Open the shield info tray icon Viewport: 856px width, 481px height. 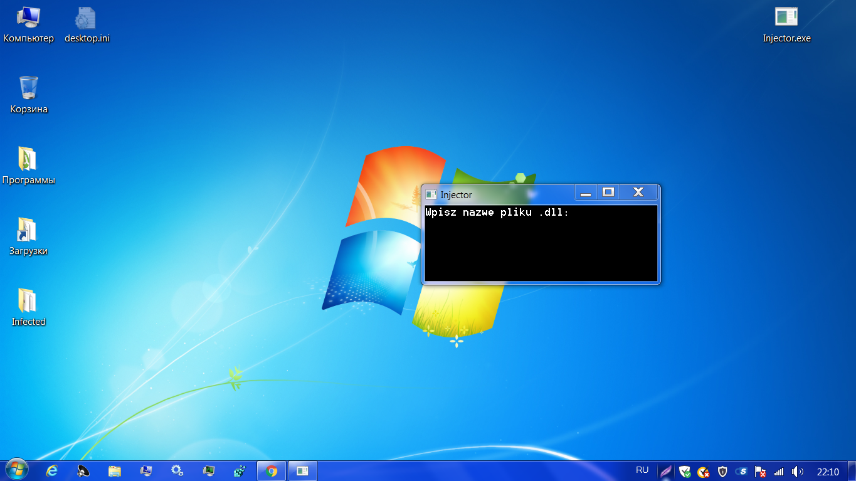click(722, 472)
